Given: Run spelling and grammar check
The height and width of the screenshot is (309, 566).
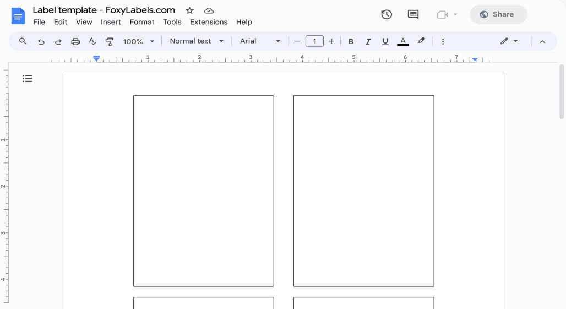Looking at the screenshot, I should coord(92,41).
